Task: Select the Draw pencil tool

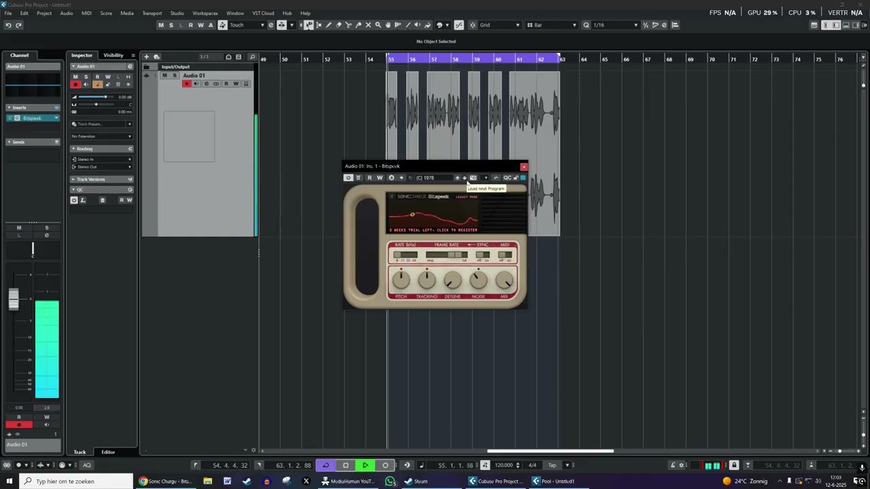Action: pyautogui.click(x=329, y=25)
